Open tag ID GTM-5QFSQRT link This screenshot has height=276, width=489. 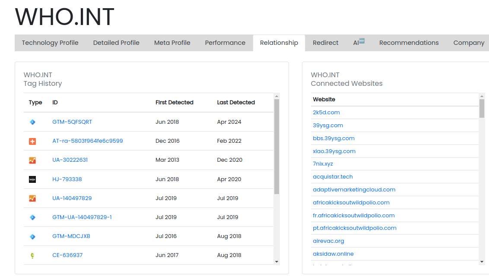pyautogui.click(x=72, y=122)
